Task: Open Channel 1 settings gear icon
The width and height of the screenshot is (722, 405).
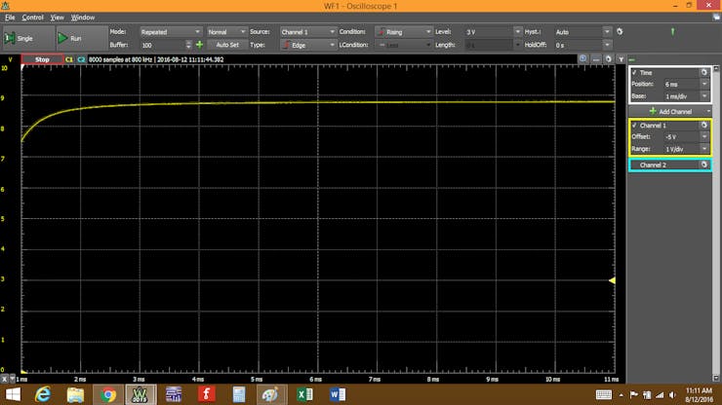Action: (704, 126)
